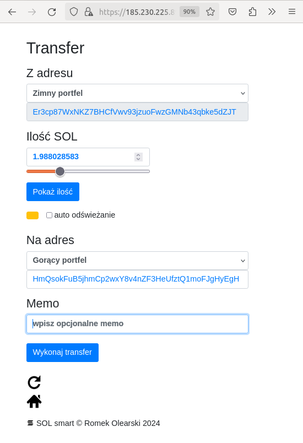
Task: Open the Firefox hamburger menu
Action: pyautogui.click(x=292, y=12)
